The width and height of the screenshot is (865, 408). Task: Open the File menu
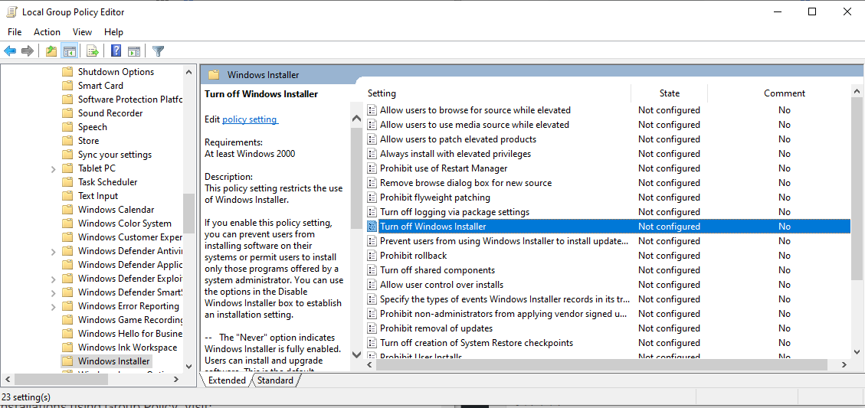pyautogui.click(x=15, y=32)
